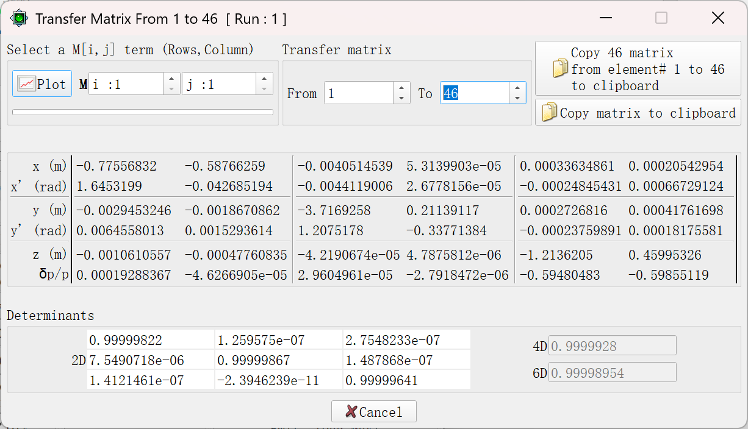Click matrix value 0.00033634861

point(567,166)
